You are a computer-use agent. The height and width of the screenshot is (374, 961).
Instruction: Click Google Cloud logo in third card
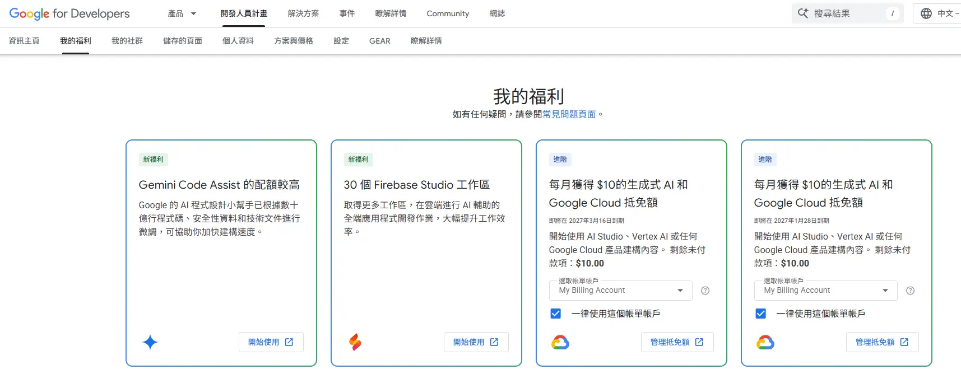[x=560, y=342]
